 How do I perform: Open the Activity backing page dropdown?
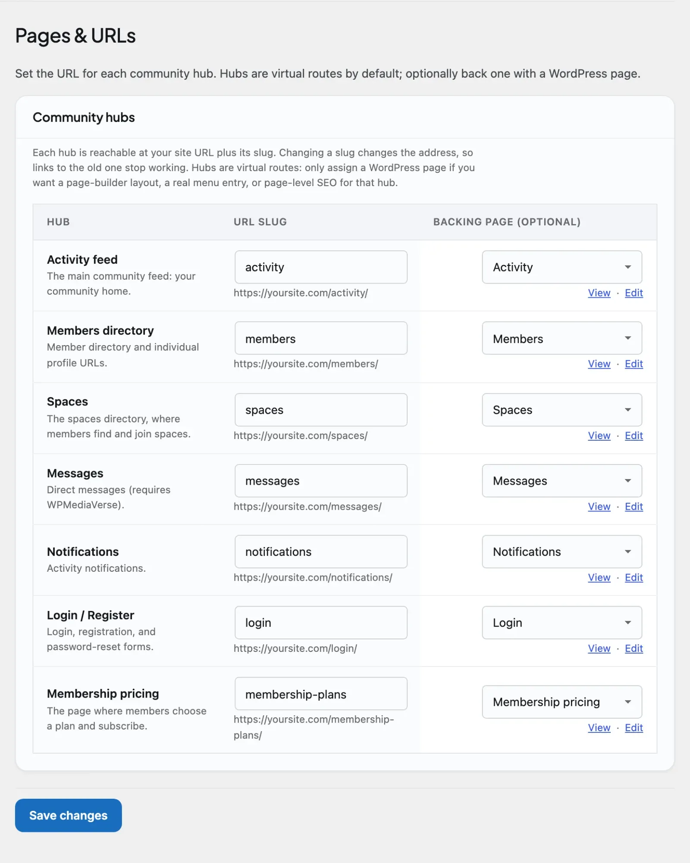(x=562, y=267)
